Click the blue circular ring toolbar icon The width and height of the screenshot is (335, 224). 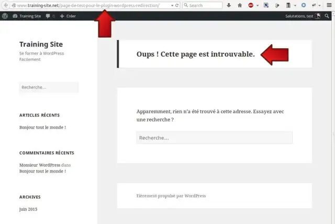click(304, 5)
